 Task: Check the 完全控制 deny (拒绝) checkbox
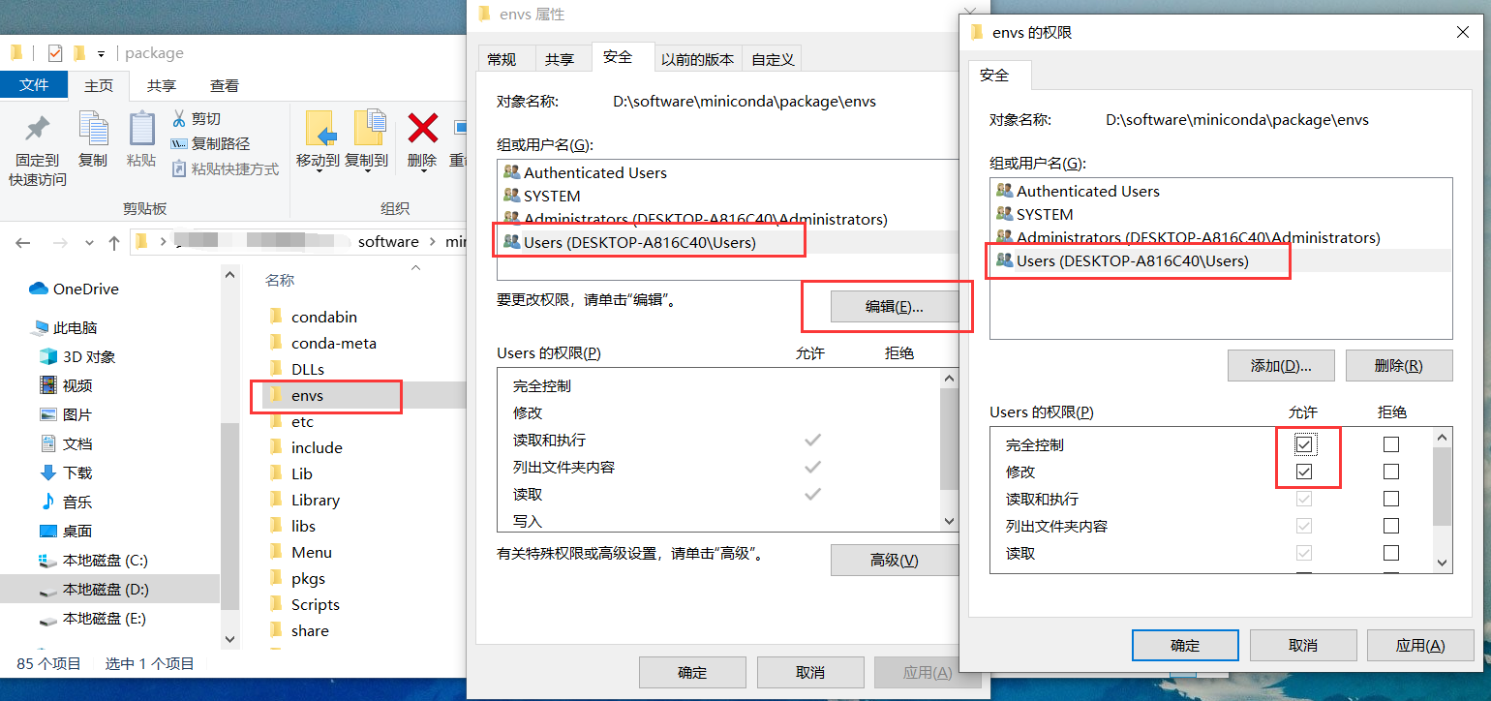tap(1391, 444)
